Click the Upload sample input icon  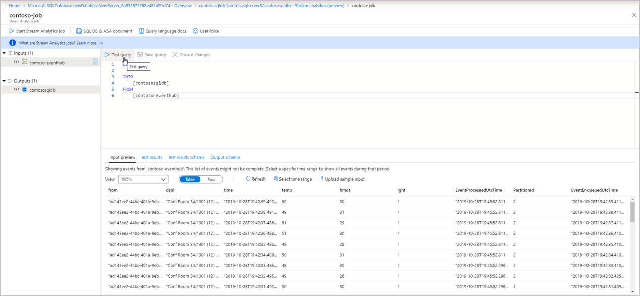(322, 179)
